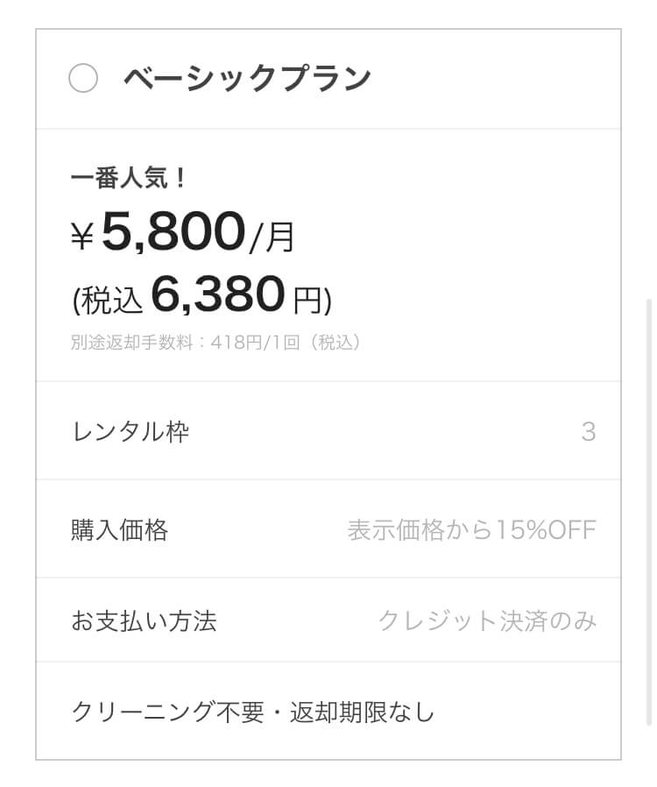The height and width of the screenshot is (787, 657).
Task: Click the クリーニング不要・返却期限なし row
Action: [x=328, y=712]
